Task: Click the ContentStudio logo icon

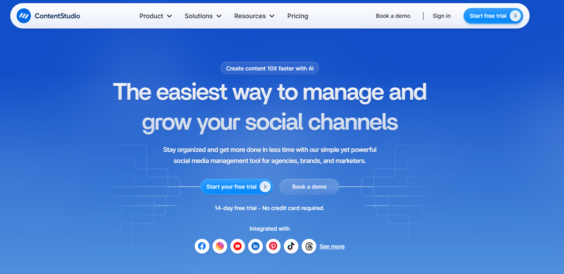Action: point(23,16)
